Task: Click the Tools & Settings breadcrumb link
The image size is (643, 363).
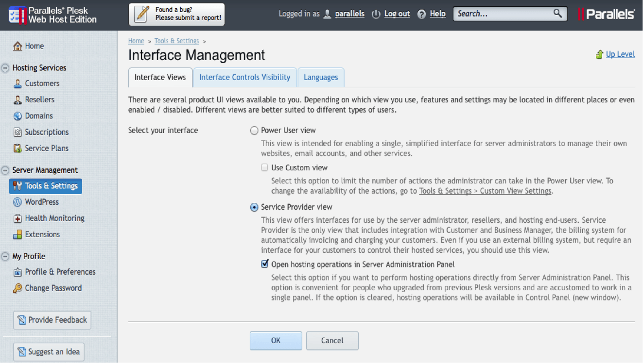Action: 177,41
